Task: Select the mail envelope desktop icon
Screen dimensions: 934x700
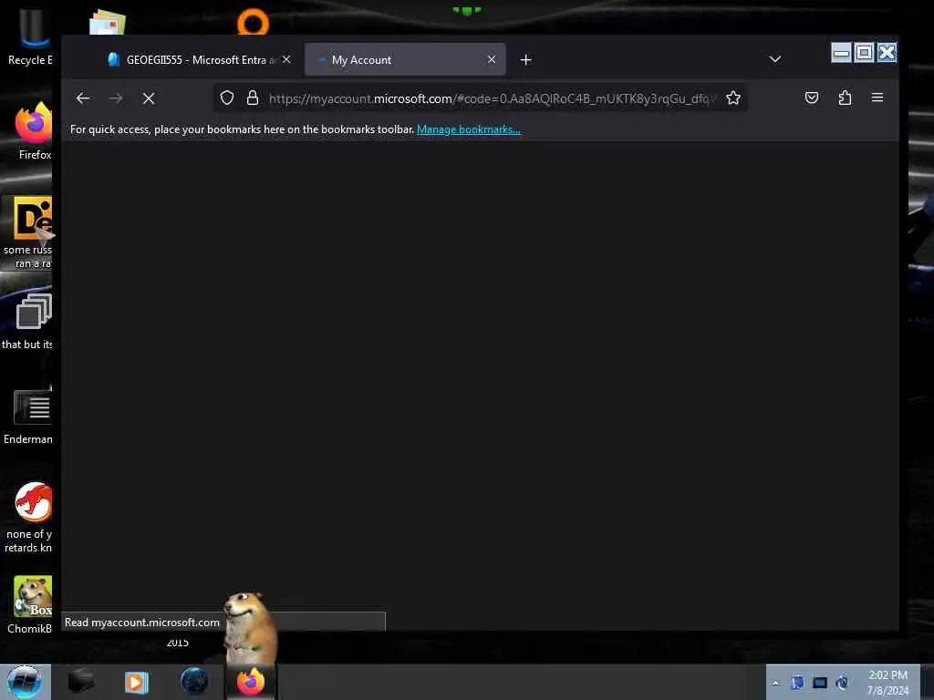Action: click(108, 23)
